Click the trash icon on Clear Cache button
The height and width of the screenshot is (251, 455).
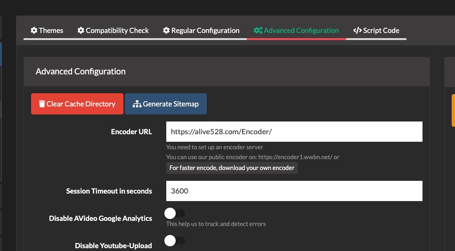[42, 104]
